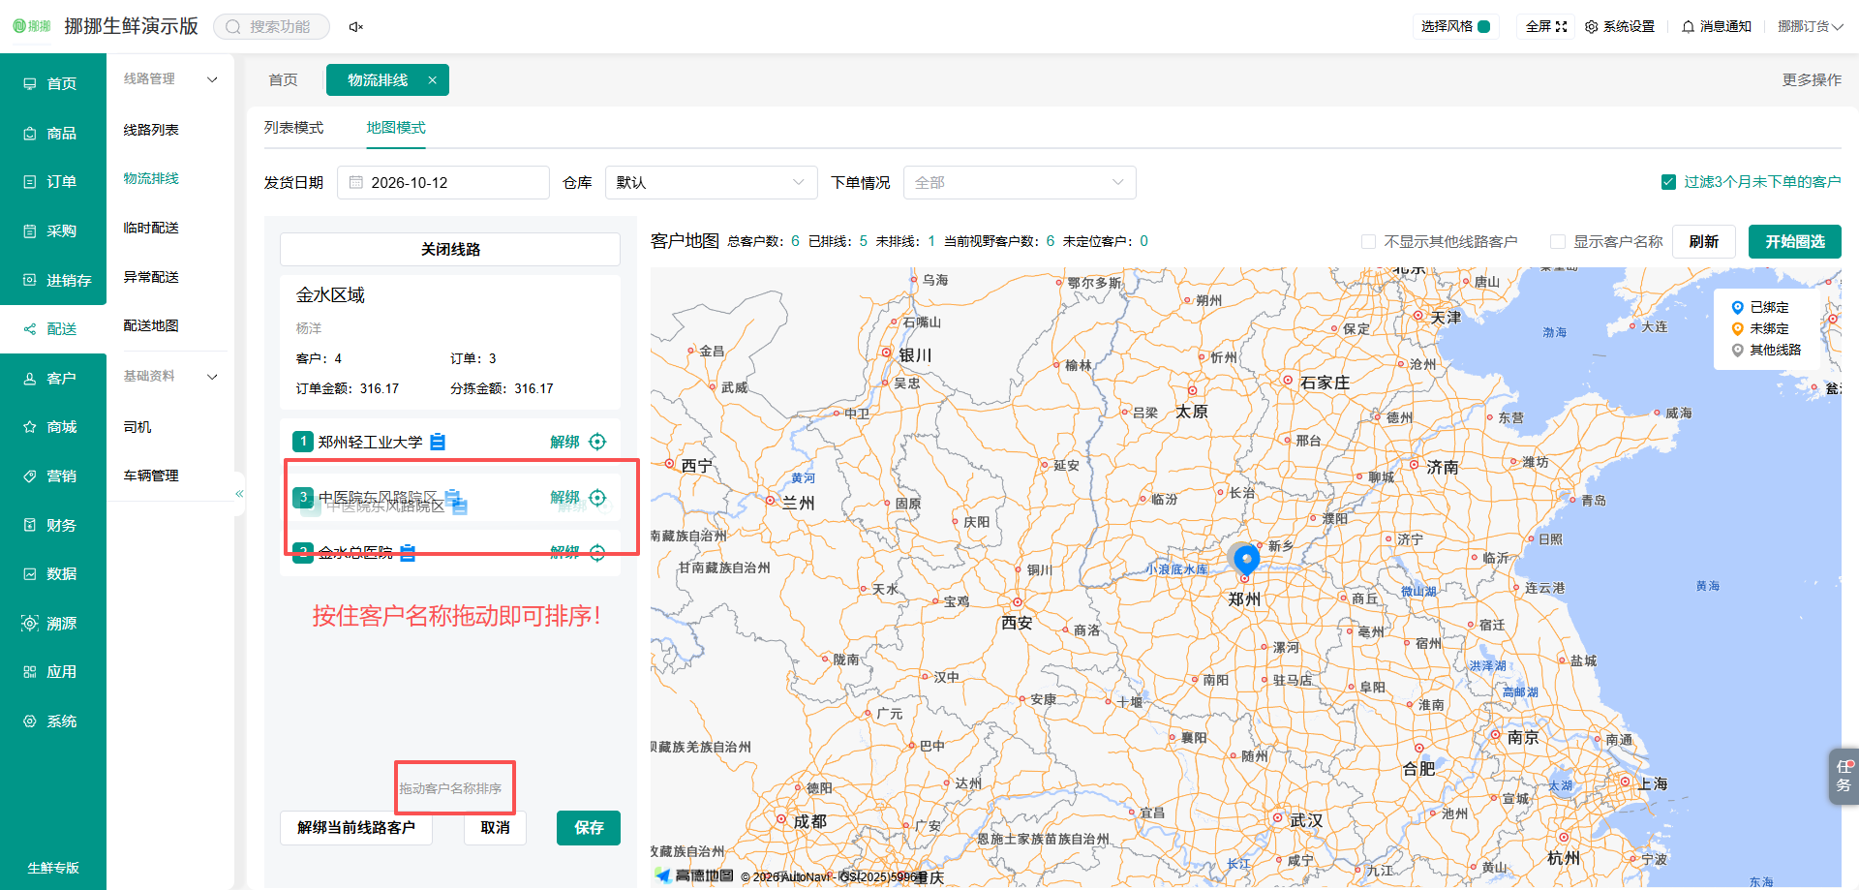The width and height of the screenshot is (1859, 890).
Task: Click the blue customer marker near 郑州
Action: point(1246,559)
